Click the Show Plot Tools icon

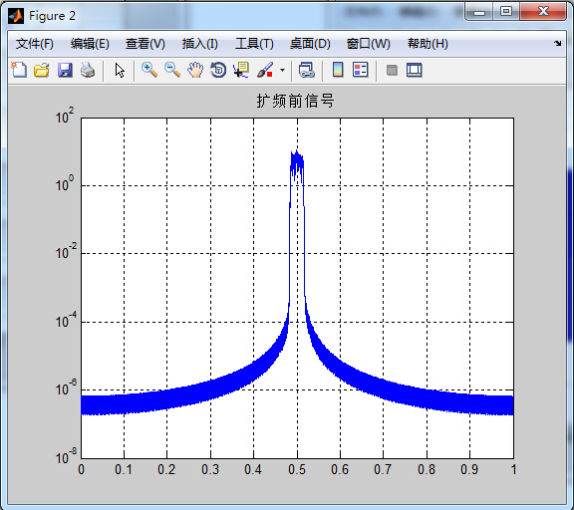click(x=415, y=70)
